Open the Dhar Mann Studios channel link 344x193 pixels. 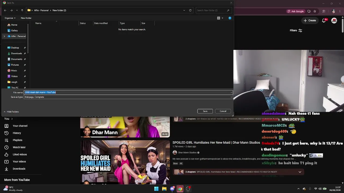(187, 153)
